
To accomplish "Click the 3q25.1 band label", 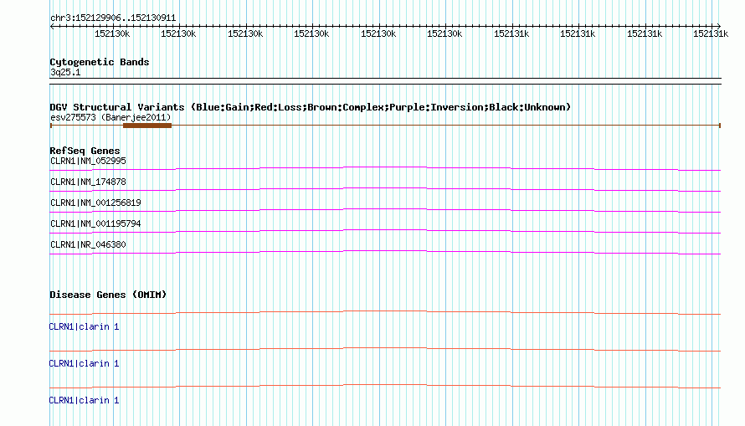I will pos(65,72).
